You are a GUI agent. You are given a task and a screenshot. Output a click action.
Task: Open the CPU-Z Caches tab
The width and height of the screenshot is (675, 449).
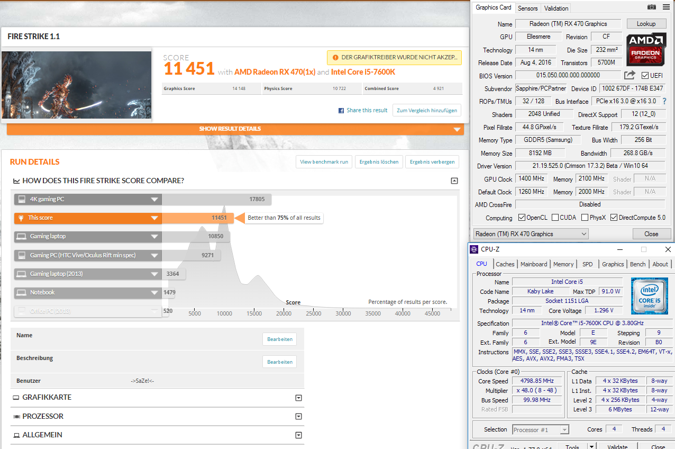click(x=505, y=264)
